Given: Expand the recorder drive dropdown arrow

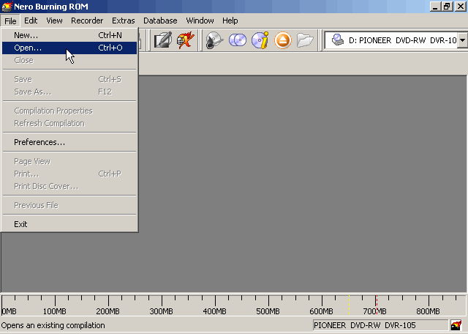Looking at the screenshot, I should tap(462, 40).
